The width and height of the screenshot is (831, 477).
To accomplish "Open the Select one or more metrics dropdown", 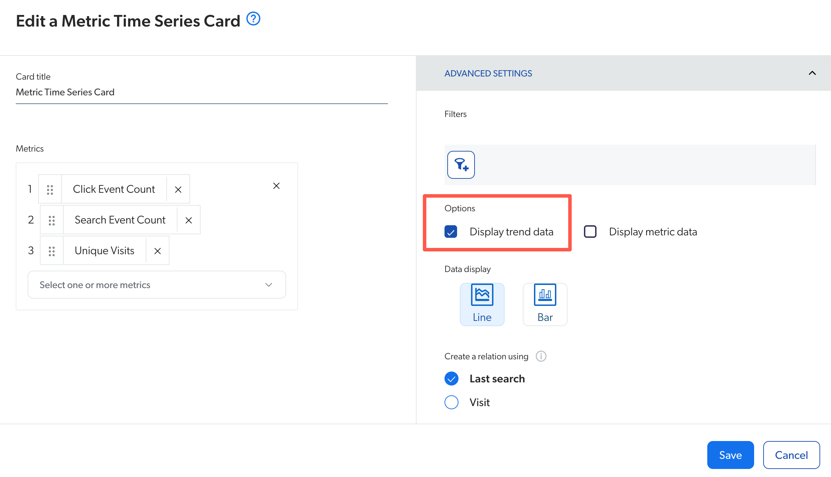I will (x=157, y=285).
